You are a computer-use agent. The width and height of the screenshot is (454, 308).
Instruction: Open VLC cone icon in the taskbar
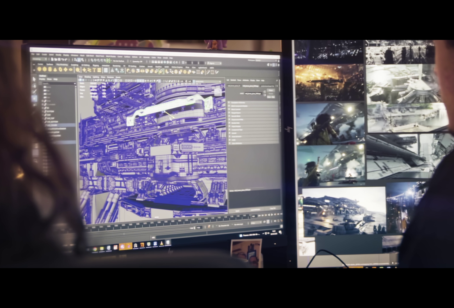click(162, 243)
